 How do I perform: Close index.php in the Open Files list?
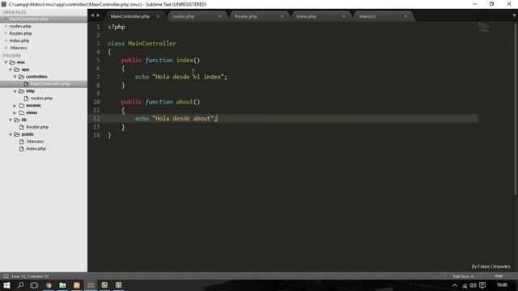(x=6, y=41)
